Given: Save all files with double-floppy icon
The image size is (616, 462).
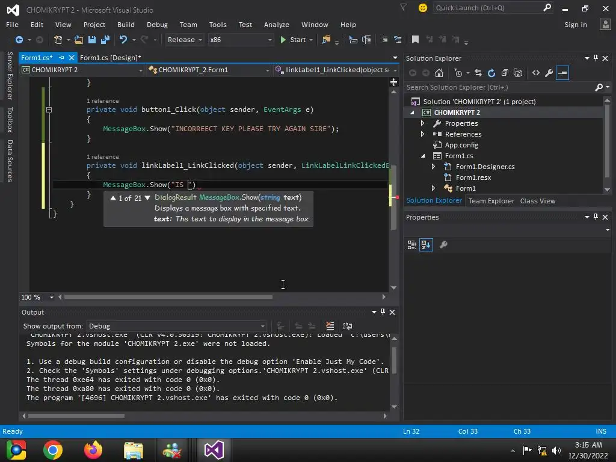Looking at the screenshot, I should click(105, 40).
